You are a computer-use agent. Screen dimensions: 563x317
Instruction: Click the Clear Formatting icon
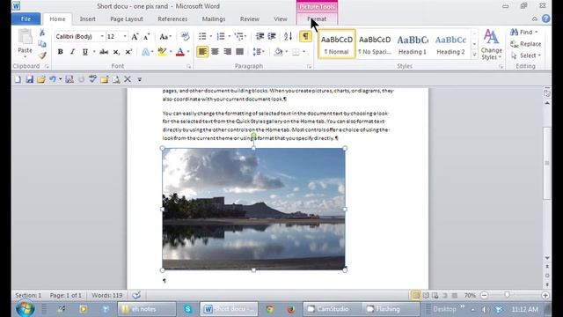coord(185,36)
